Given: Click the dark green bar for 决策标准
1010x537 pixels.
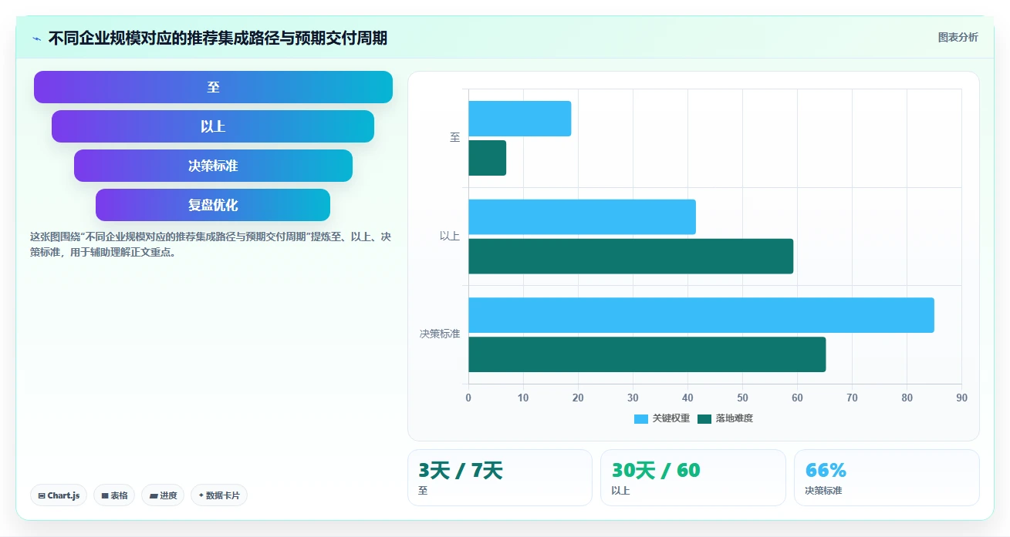Looking at the screenshot, I should coord(647,354).
